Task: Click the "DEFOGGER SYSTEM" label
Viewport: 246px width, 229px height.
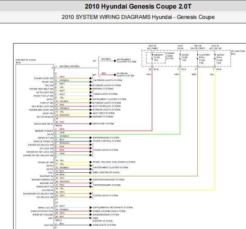Action: coord(103,124)
